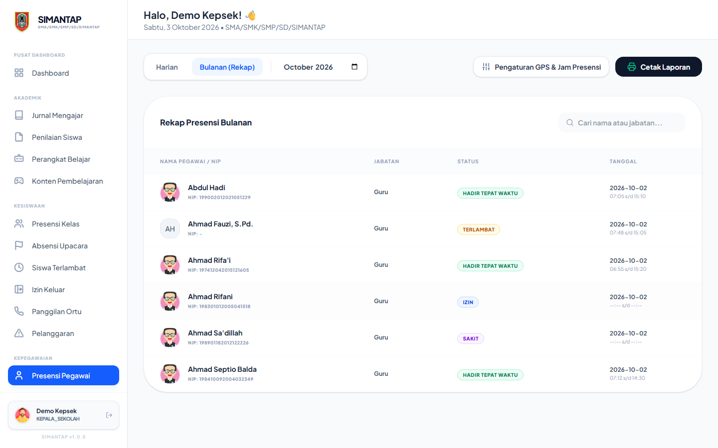The image size is (718, 448).
Task: Click the 07:48 s/d 15:05 time entry
Action: pyautogui.click(x=628, y=232)
